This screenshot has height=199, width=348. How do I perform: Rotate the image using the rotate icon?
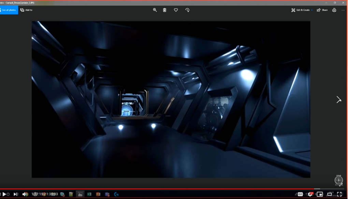pyautogui.click(x=187, y=10)
